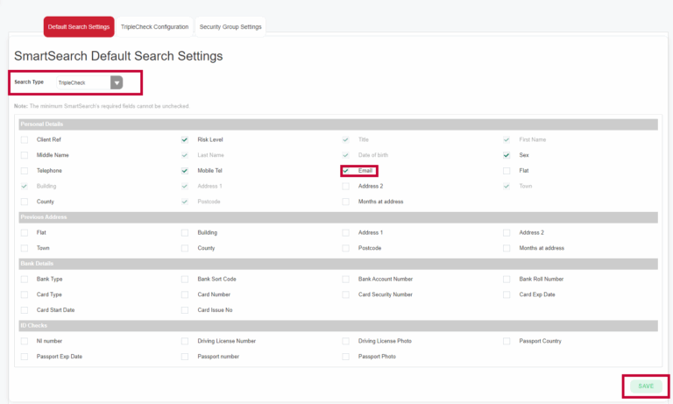
Task: Tick Months at address under Previous Address
Action: [x=507, y=248]
